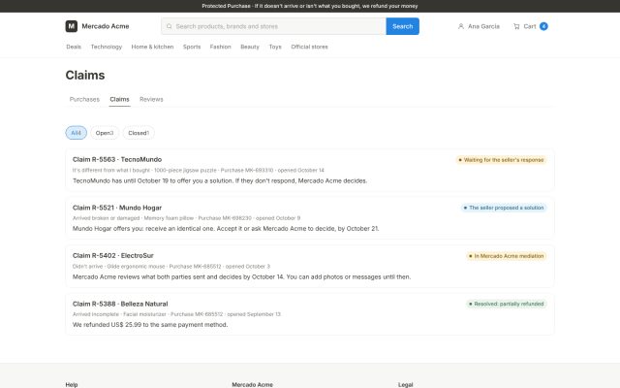Click the TecnoMundo has until October 19 text
Screen dimensions: 620x388
[220, 181]
